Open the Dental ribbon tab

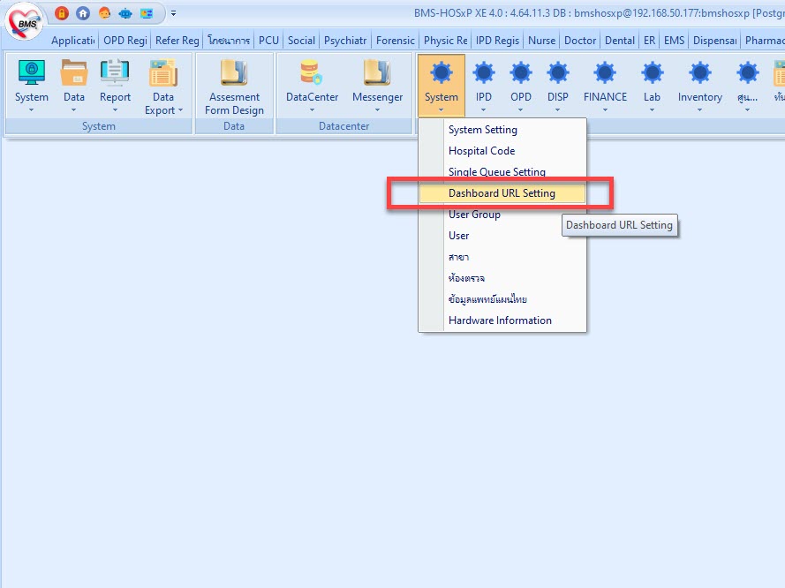[x=619, y=40]
